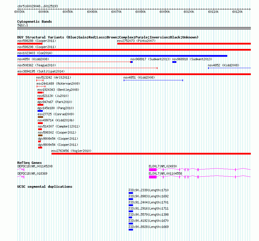
Task: Open nsv4850 (Kidd2008) variant label
Action: pyautogui.click(x=33, y=59)
